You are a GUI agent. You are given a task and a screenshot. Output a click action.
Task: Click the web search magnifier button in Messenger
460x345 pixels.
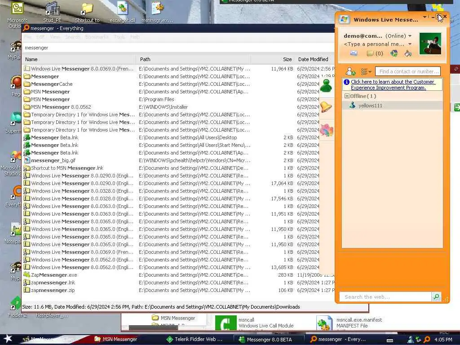tap(436, 297)
